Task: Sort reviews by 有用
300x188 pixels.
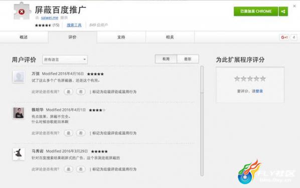Action: [x=166, y=59]
